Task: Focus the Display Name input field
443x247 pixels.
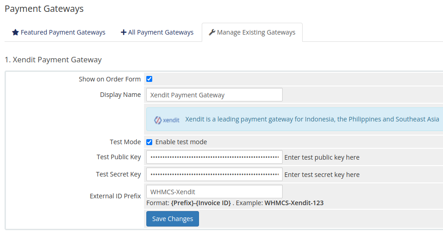Action: tap(214, 95)
